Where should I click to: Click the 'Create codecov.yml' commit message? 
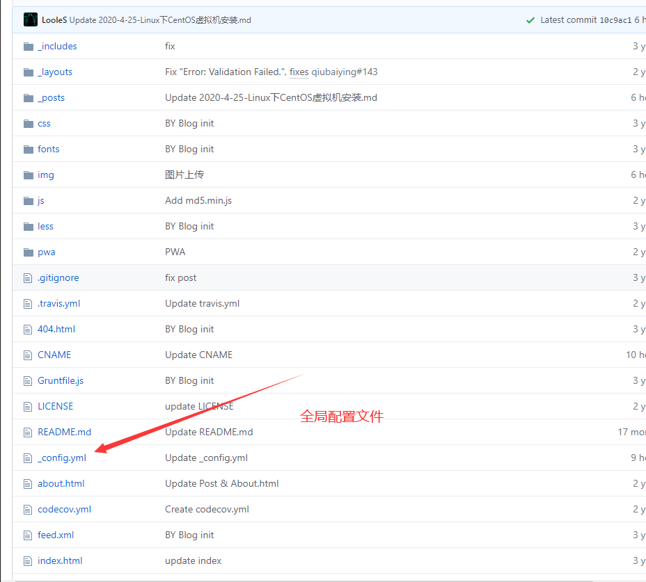[207, 510]
